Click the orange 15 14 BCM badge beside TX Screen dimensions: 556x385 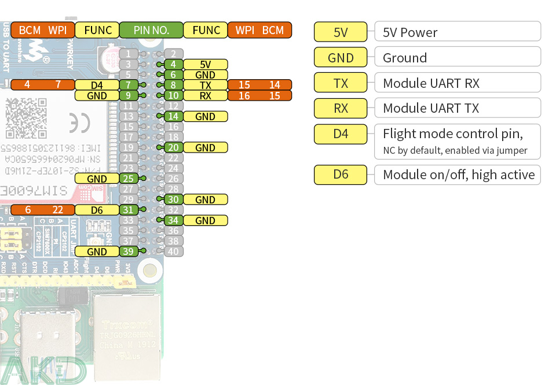coord(260,86)
